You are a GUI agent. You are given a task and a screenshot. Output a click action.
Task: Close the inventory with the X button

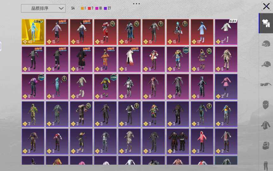(x=266, y=6)
